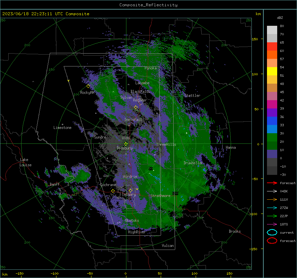The image size is (297, 278).
Task: Click the red forecast ellipse legend icon
Action: [x=272, y=241]
